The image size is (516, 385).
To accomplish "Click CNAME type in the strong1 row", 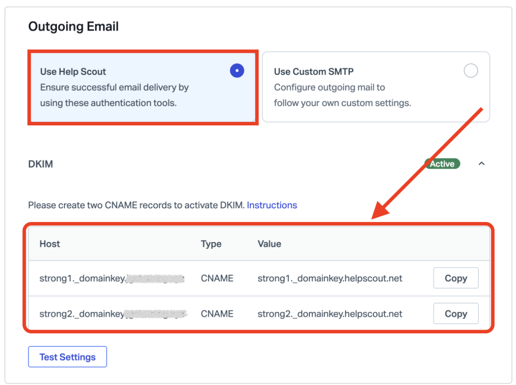I will tap(217, 278).
